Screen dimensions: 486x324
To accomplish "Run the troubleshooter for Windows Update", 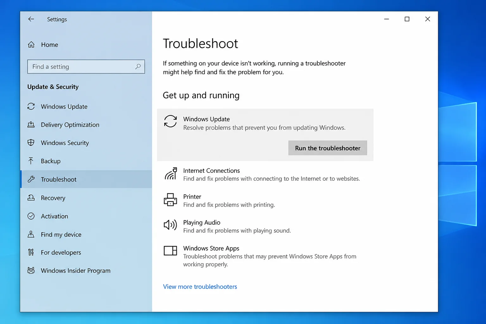I will tap(327, 148).
